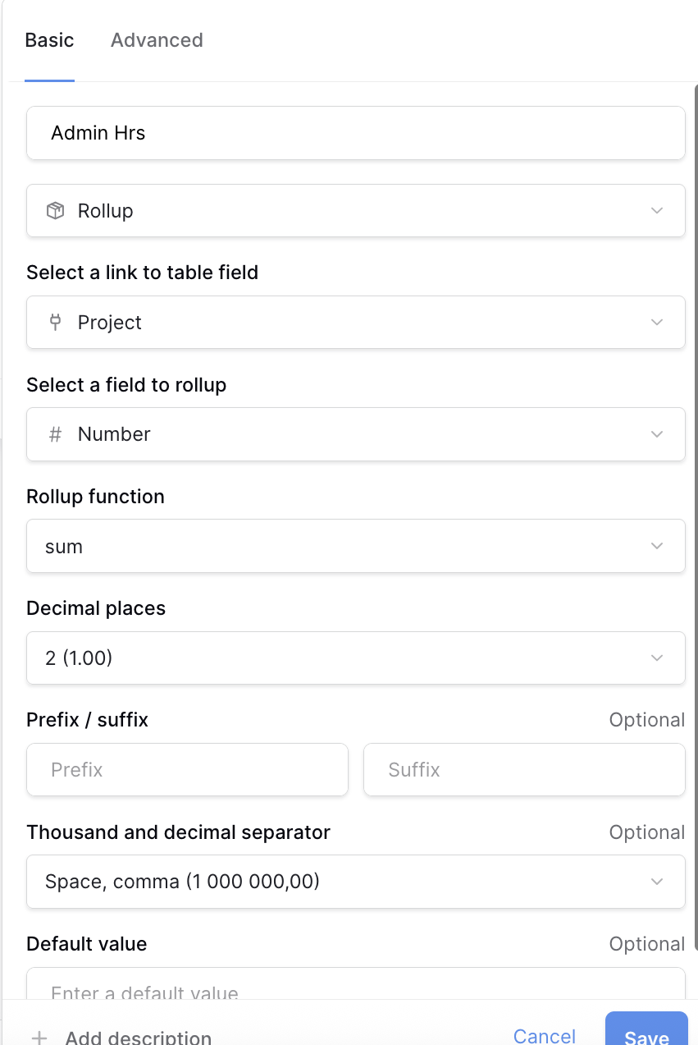Click the Add description text
698x1045 pixels.
[x=138, y=1038]
